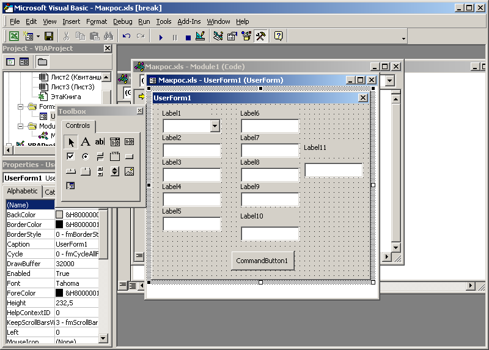The image size is (489, 350).
Task: Select the OptionButton tool in Toolbox
Action: [x=85, y=157]
